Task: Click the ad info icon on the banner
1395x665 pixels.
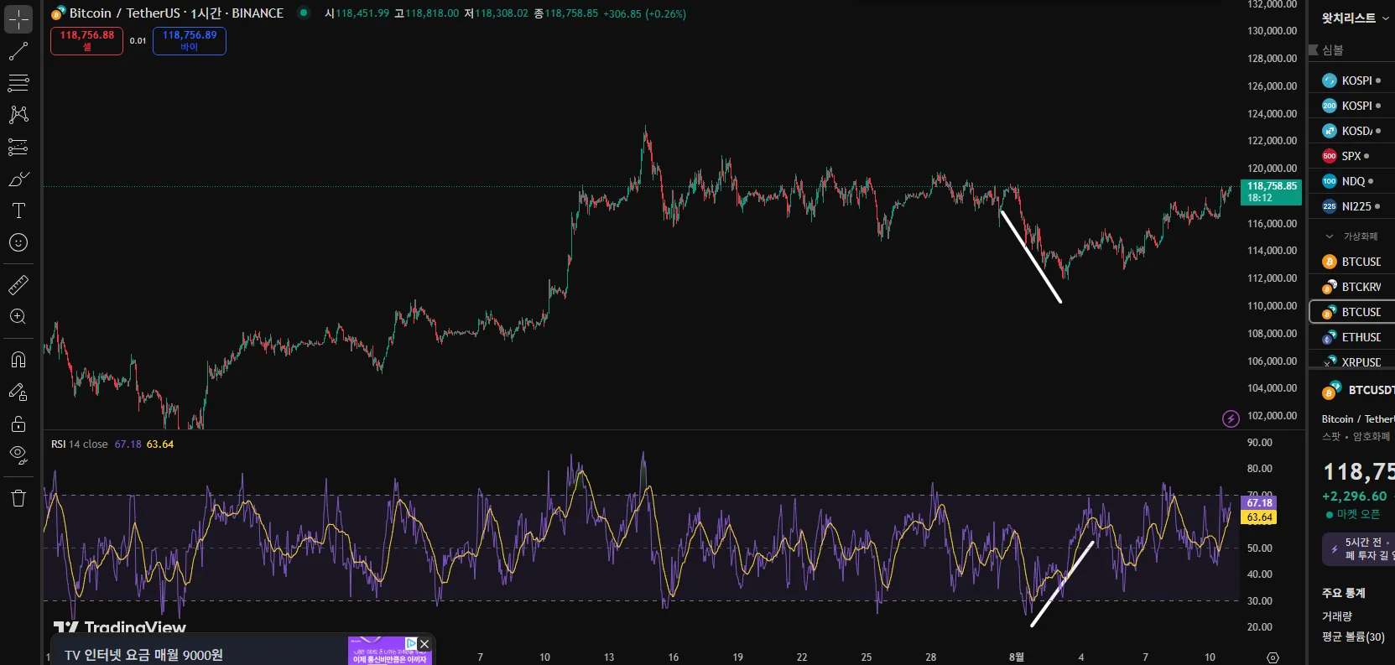Action: click(x=411, y=643)
